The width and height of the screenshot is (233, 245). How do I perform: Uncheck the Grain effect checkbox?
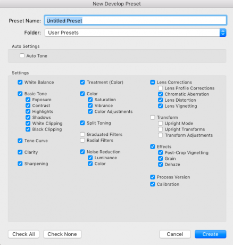(160, 158)
